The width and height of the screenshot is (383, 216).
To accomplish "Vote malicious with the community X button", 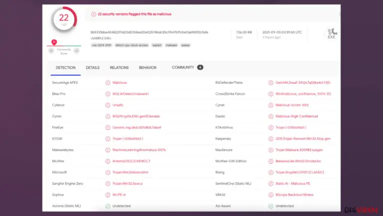I will point(51,51).
